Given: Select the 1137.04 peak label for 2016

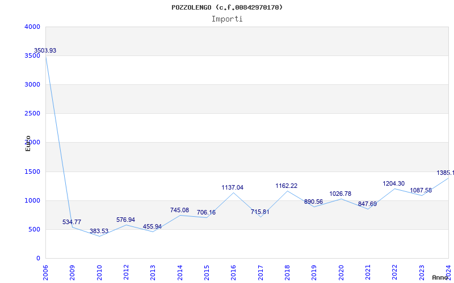Looking at the screenshot, I should tap(233, 188).
